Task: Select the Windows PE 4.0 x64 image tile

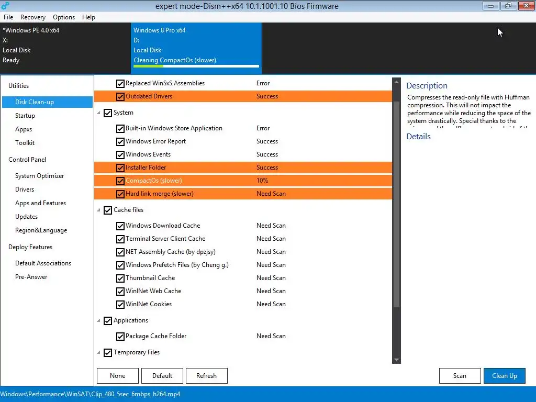Action: coord(65,48)
